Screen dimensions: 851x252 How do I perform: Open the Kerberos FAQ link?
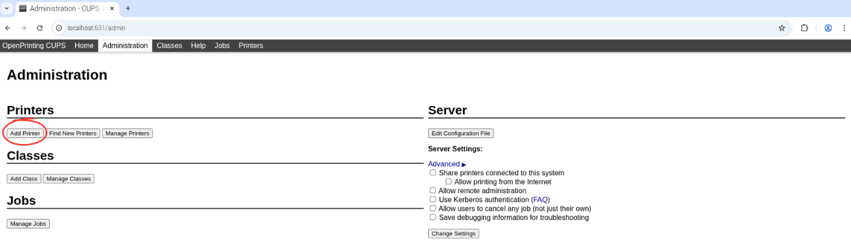click(541, 200)
